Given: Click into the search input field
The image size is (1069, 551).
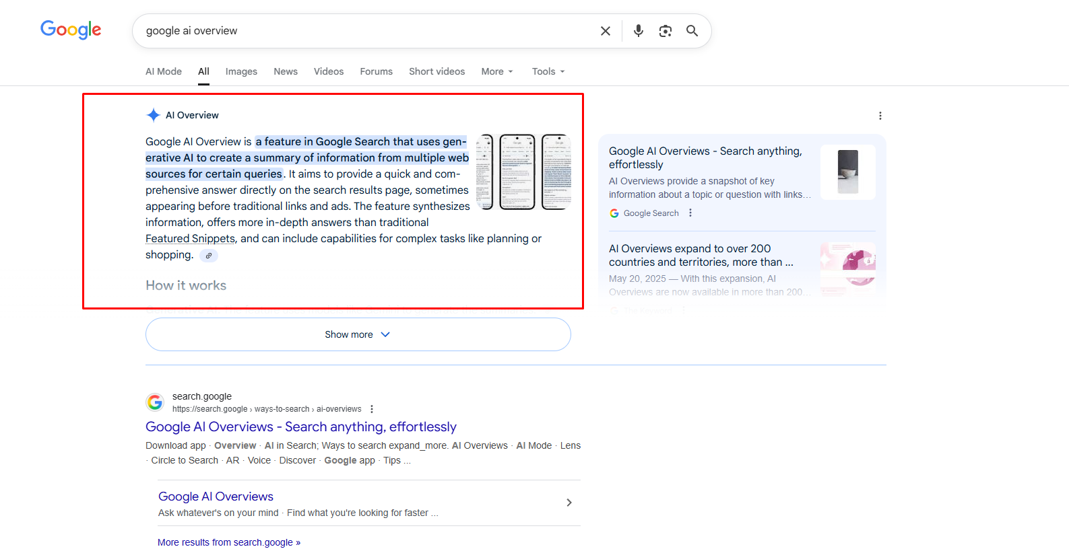Looking at the screenshot, I should pos(364,31).
